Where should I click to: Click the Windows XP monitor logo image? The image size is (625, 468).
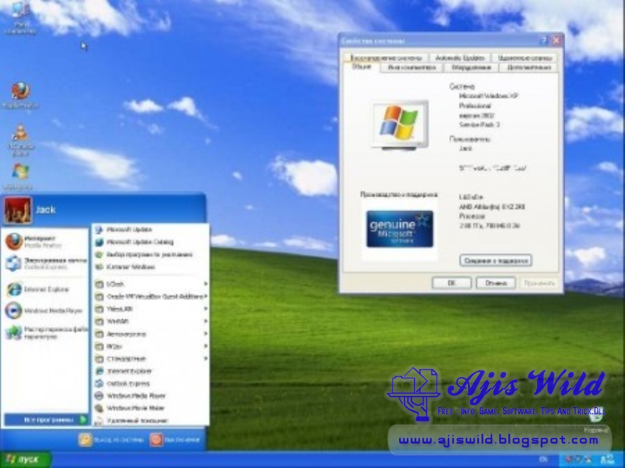(x=400, y=125)
